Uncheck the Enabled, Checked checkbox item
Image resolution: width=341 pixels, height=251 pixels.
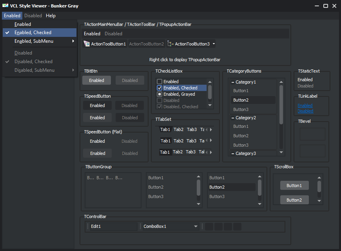click(x=160, y=88)
